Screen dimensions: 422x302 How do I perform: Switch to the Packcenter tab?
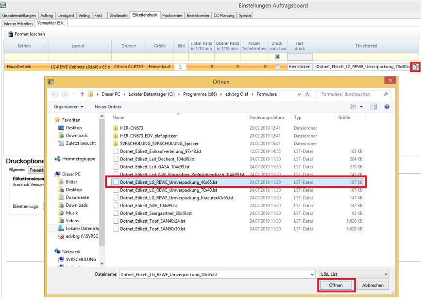[x=172, y=16]
